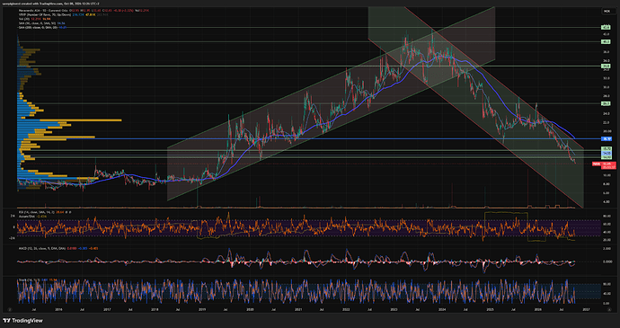Viewport: 620px width, 328px height.
Task: Click the 2016 label on time axis
Action: click(58, 308)
